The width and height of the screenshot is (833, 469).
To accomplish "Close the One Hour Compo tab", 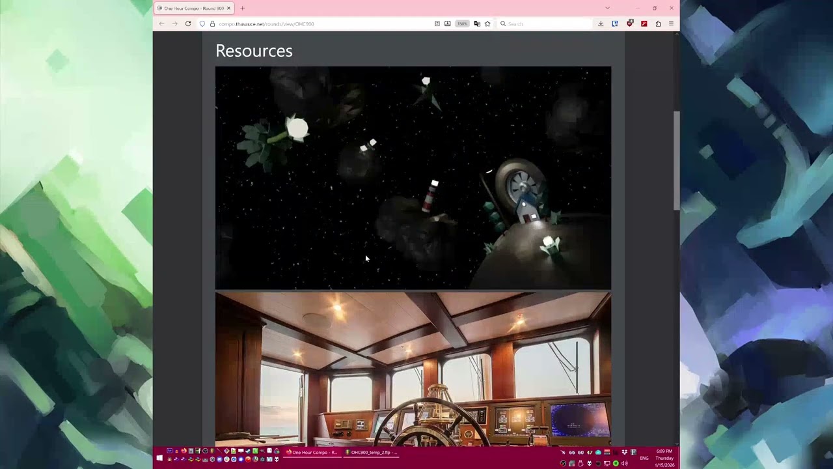I will (228, 8).
